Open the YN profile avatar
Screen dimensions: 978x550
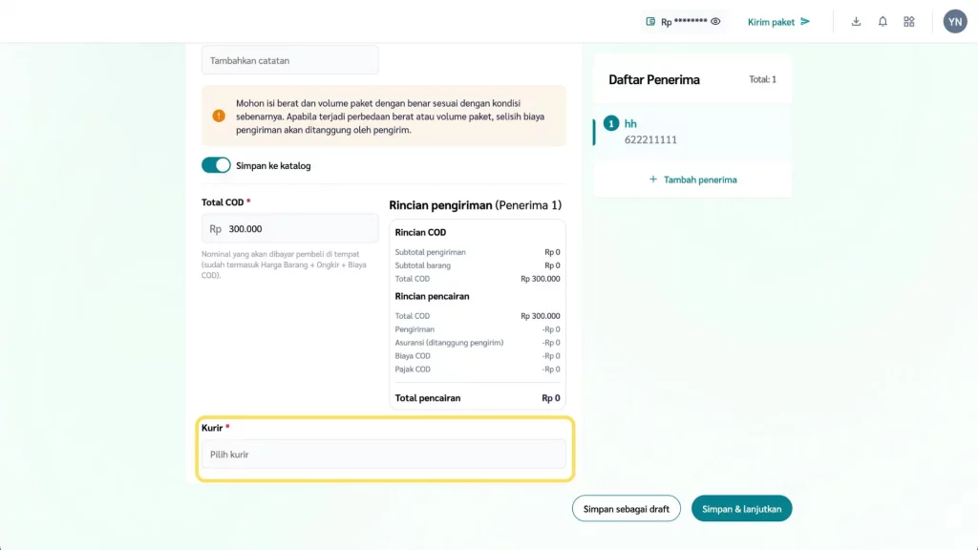coord(955,21)
